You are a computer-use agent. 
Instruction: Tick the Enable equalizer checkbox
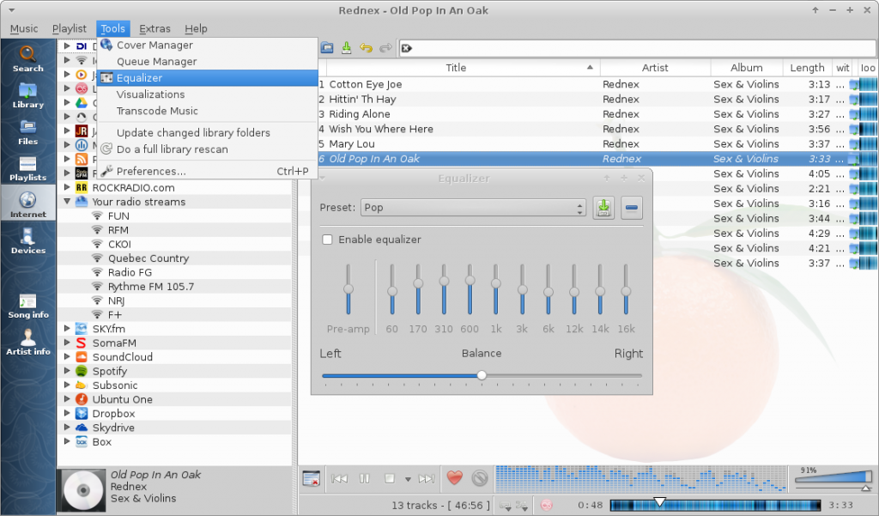(x=327, y=240)
